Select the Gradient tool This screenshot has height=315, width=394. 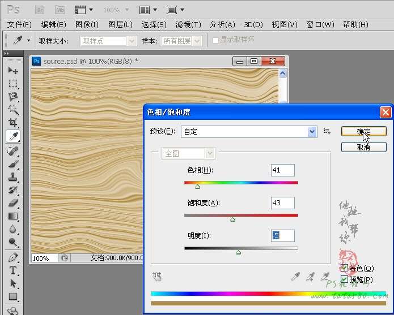[13, 216]
